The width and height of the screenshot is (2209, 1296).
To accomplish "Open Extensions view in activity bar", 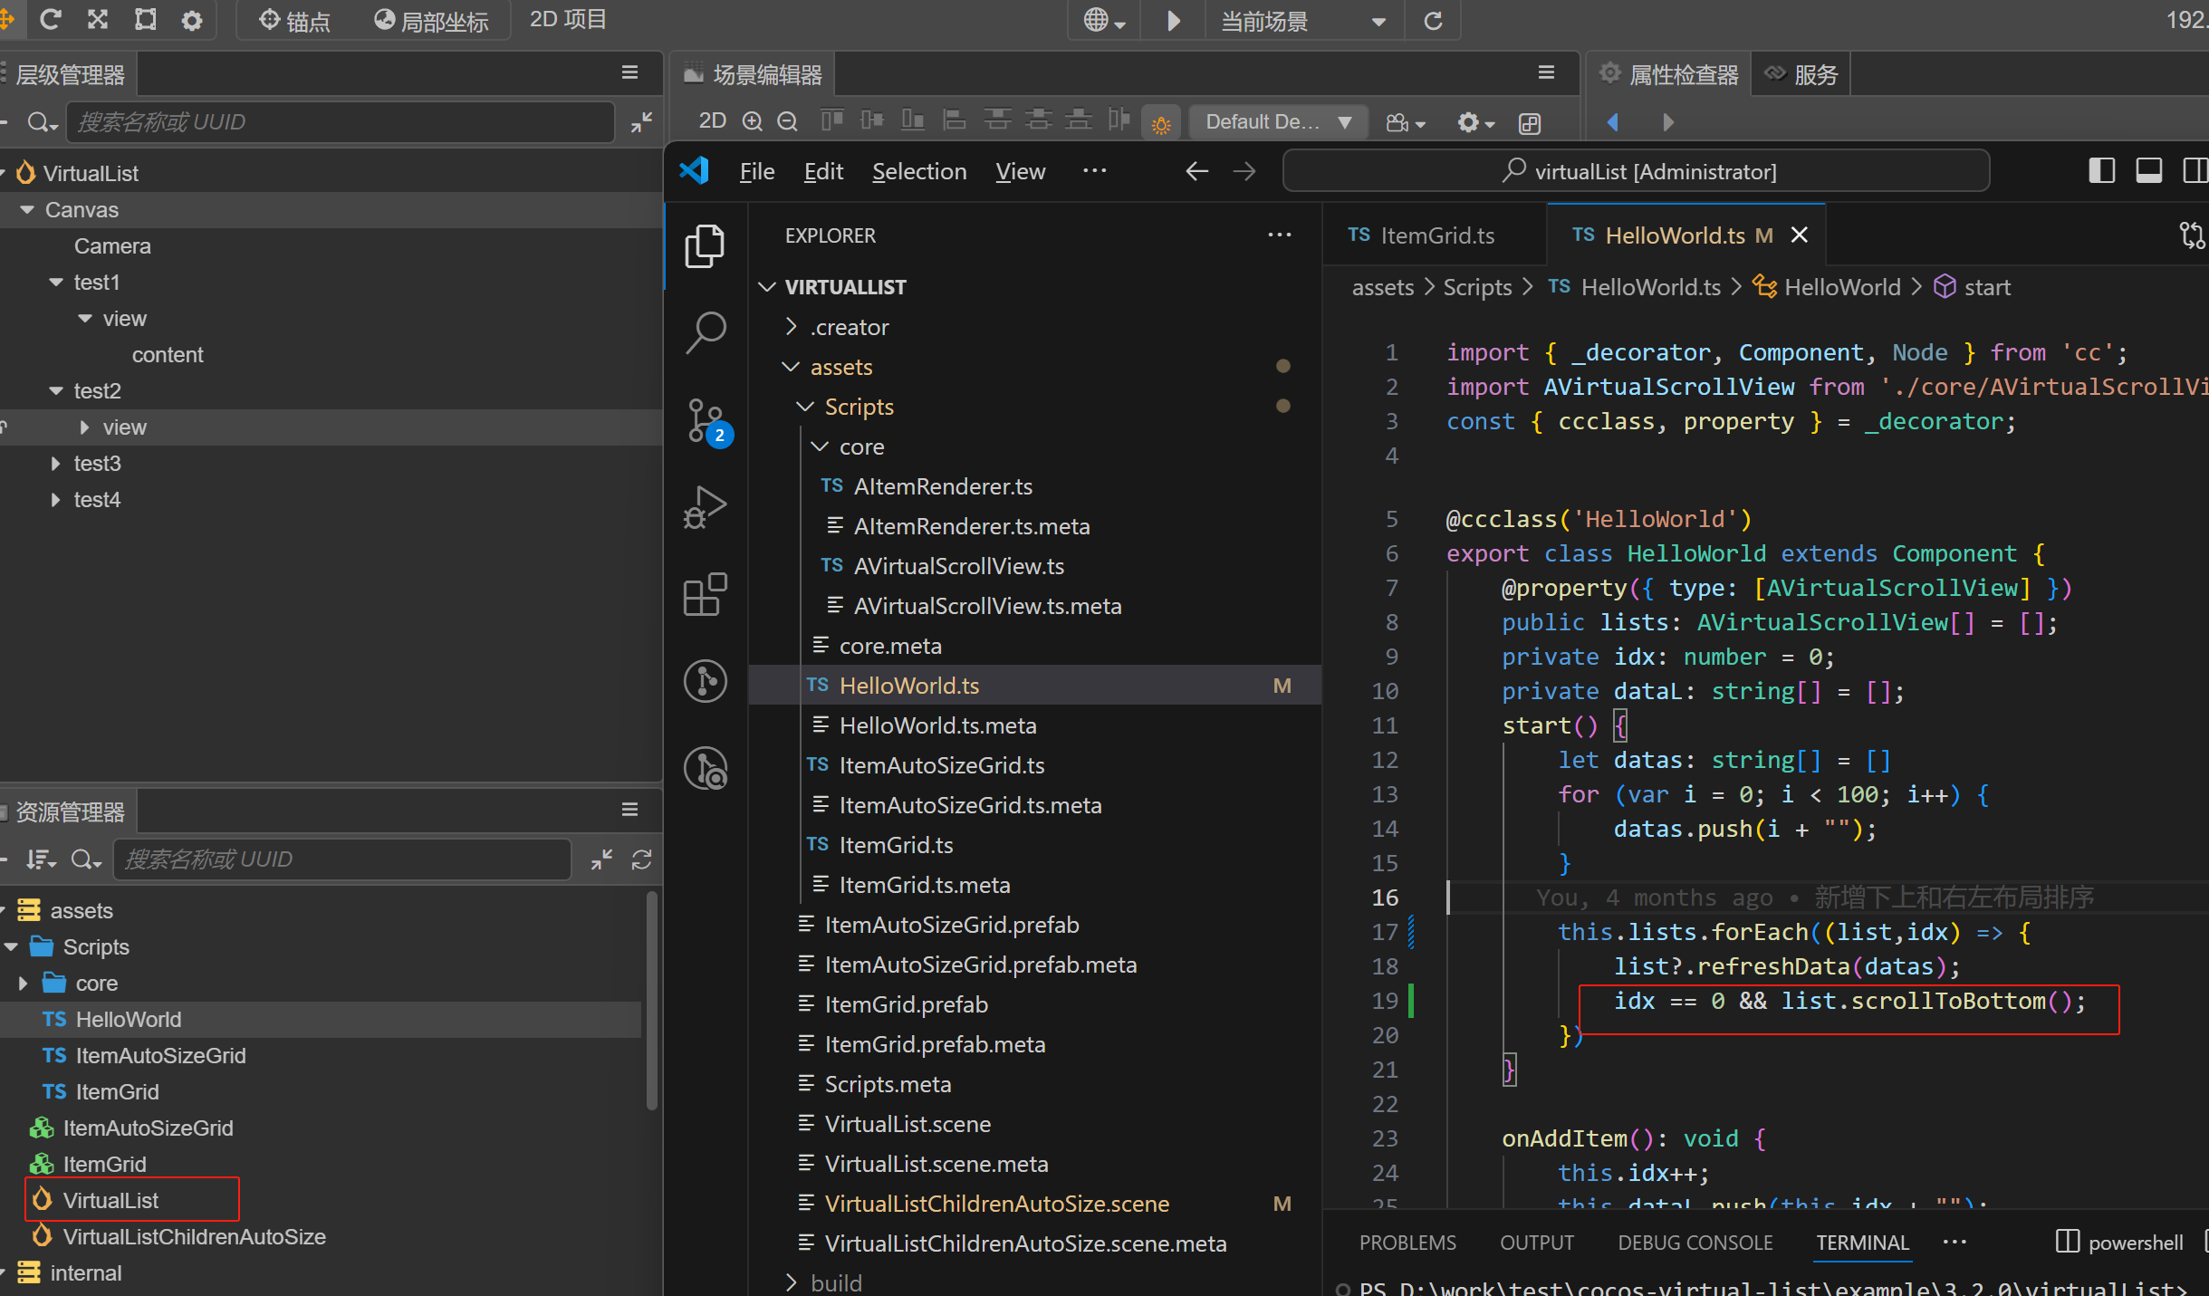I will (x=706, y=594).
